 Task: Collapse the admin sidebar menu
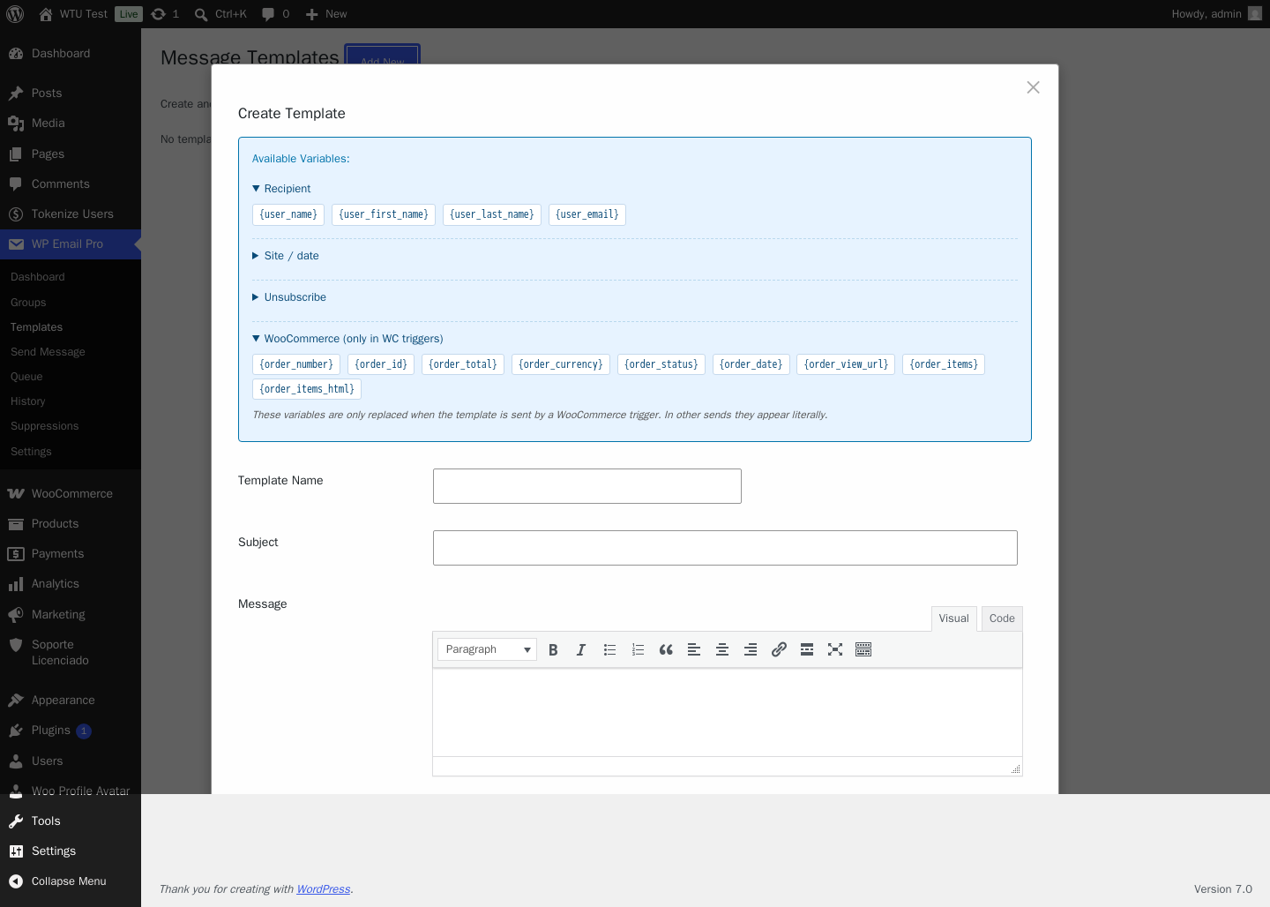(x=71, y=881)
